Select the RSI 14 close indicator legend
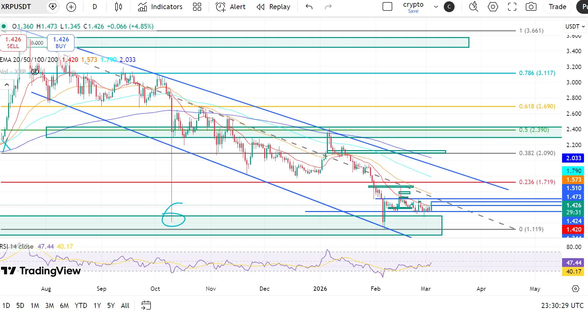588x312 pixels. pos(17,246)
